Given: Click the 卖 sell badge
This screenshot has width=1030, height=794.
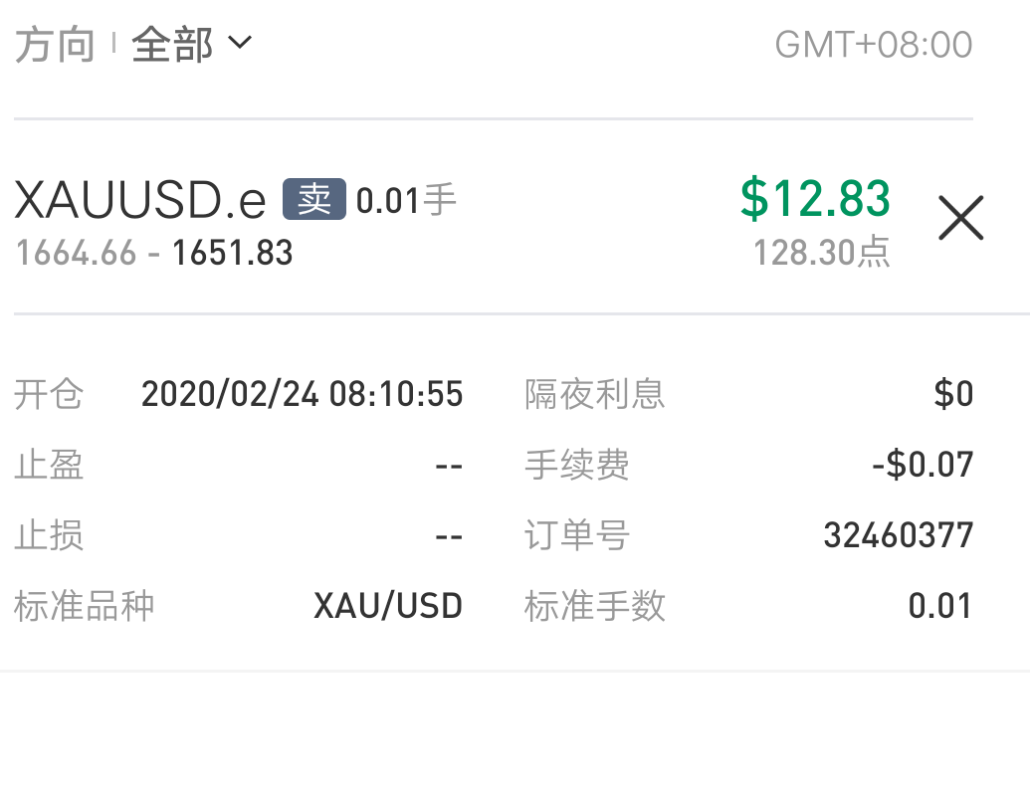Looking at the screenshot, I should point(314,199).
